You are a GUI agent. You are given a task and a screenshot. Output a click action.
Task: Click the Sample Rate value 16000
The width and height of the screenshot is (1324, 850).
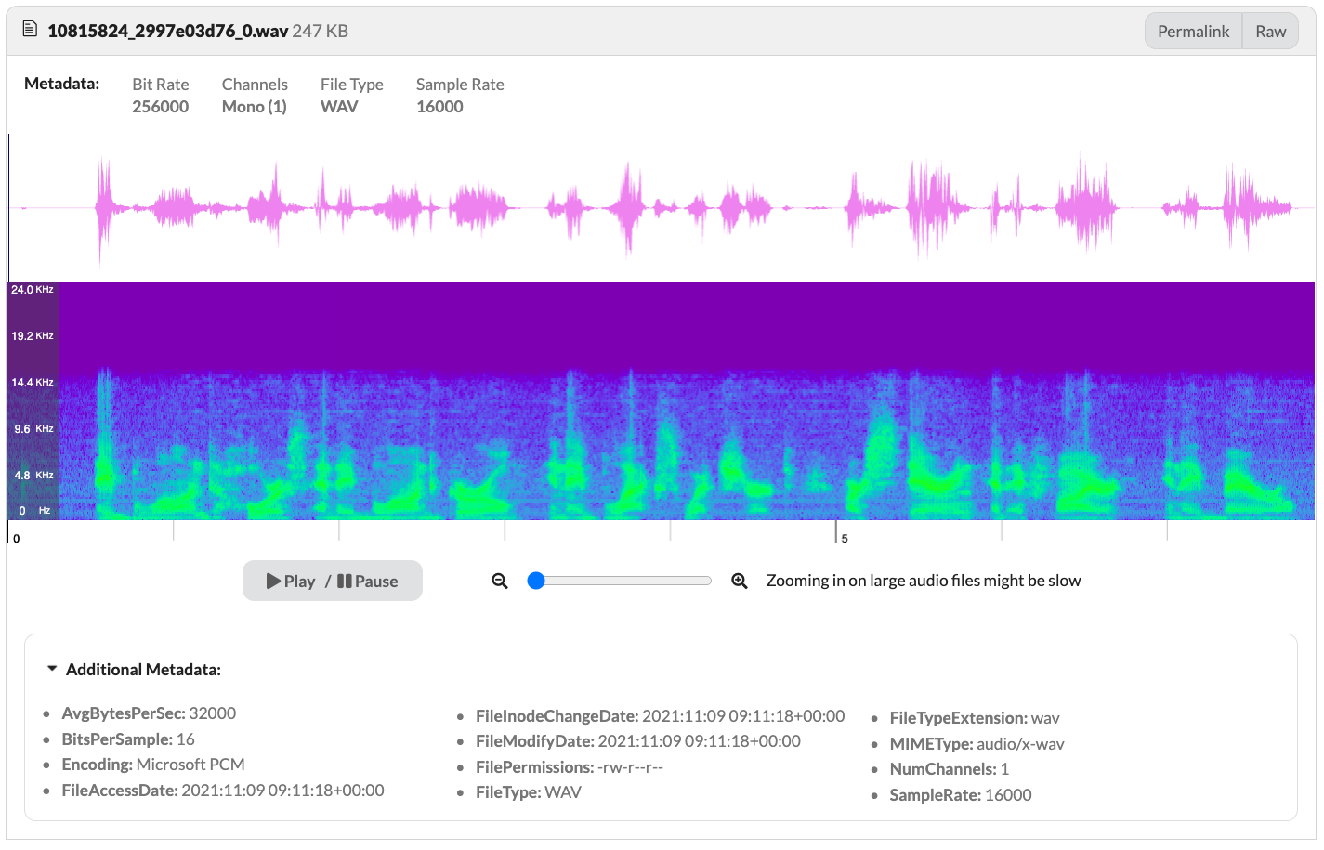point(439,107)
